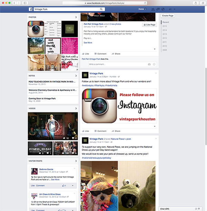This screenshot has height=211, width=207.
Task: Open audience dropdown under Instagram image
Action: pyautogui.click(x=155, y=126)
